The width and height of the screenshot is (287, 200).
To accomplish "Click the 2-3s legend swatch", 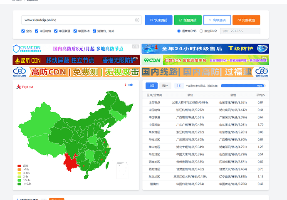I will [20, 177].
